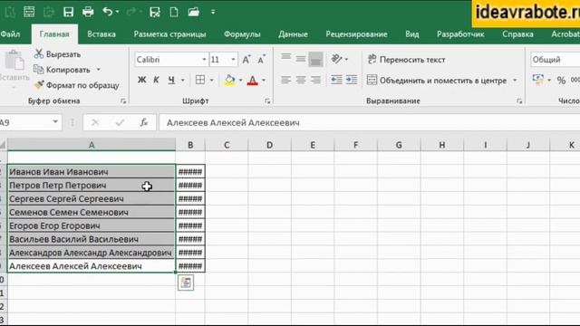
Task: Open the Справка tab
Action: [x=517, y=34]
